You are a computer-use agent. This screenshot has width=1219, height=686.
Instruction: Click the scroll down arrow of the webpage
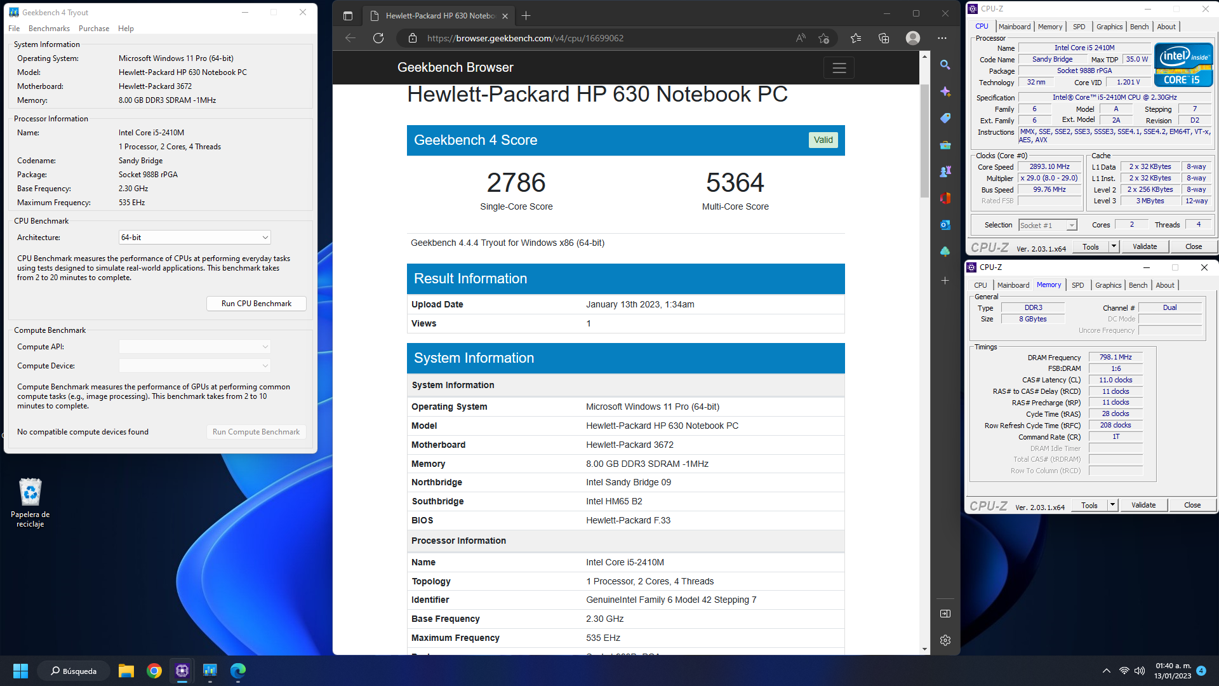point(924,649)
